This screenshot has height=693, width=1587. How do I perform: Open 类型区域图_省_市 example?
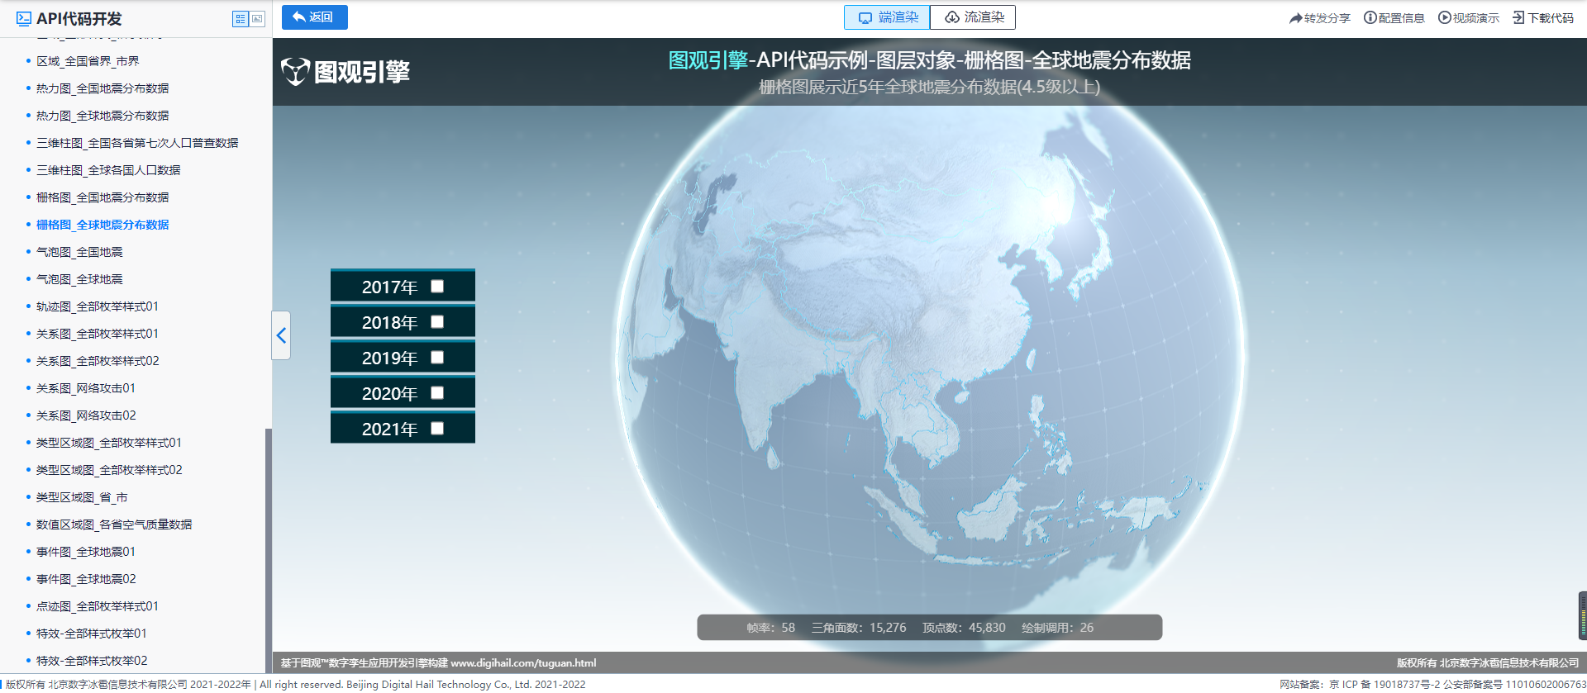tap(82, 497)
